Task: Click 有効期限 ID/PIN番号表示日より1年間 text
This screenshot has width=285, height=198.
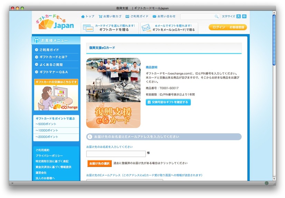Action: click(x=170, y=94)
